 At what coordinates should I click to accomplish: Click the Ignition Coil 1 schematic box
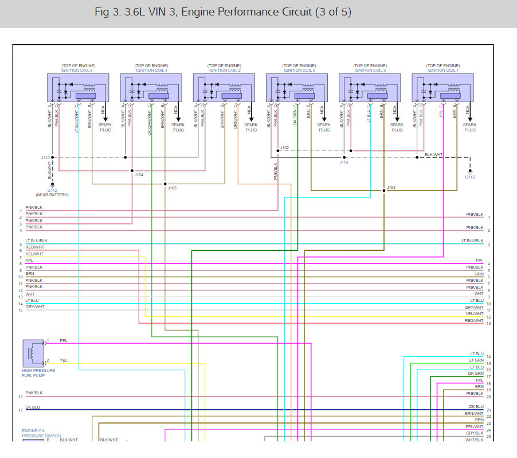443,87
